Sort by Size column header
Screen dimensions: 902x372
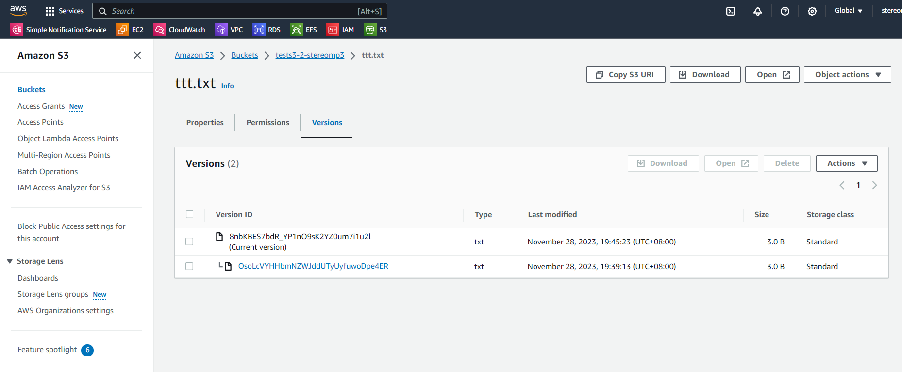point(762,215)
